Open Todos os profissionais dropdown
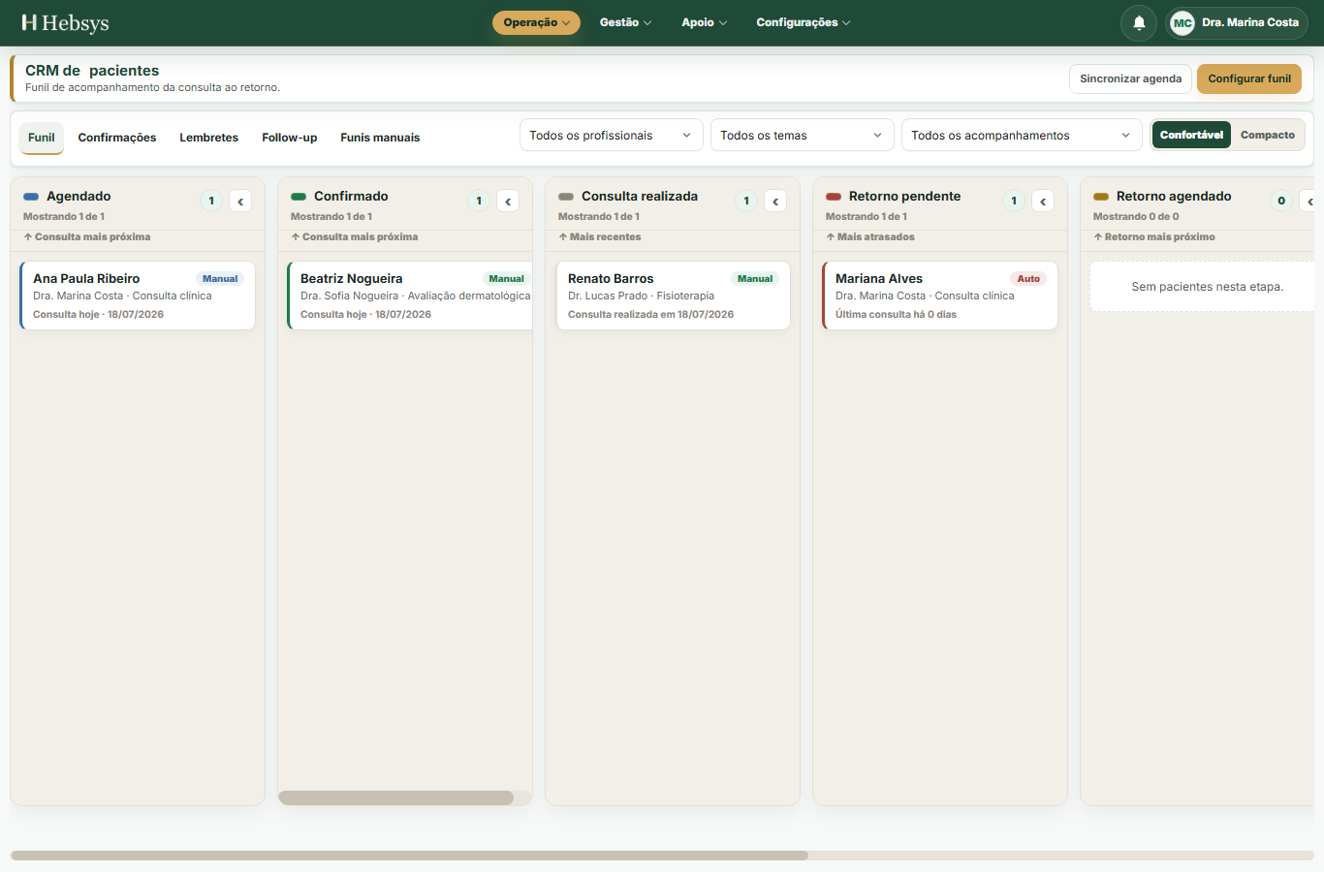 click(x=612, y=136)
